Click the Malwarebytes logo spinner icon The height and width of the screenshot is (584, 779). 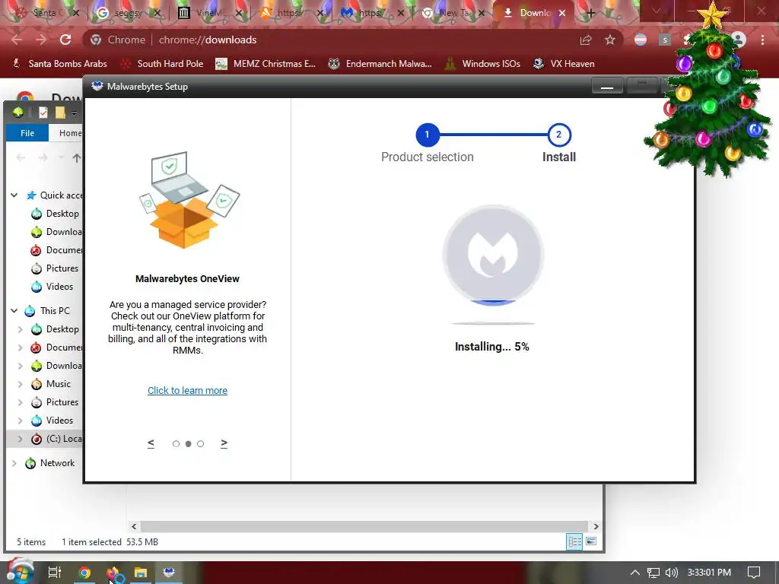click(x=493, y=255)
